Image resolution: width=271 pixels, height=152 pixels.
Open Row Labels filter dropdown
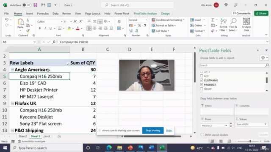[x=68, y=64]
